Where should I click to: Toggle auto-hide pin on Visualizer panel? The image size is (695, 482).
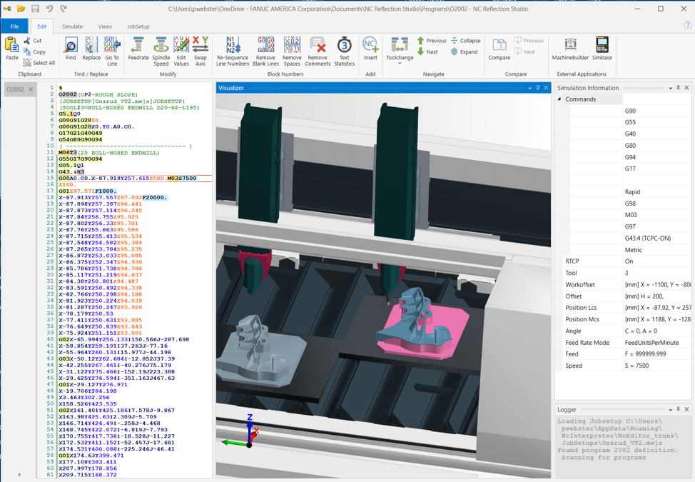(x=538, y=89)
